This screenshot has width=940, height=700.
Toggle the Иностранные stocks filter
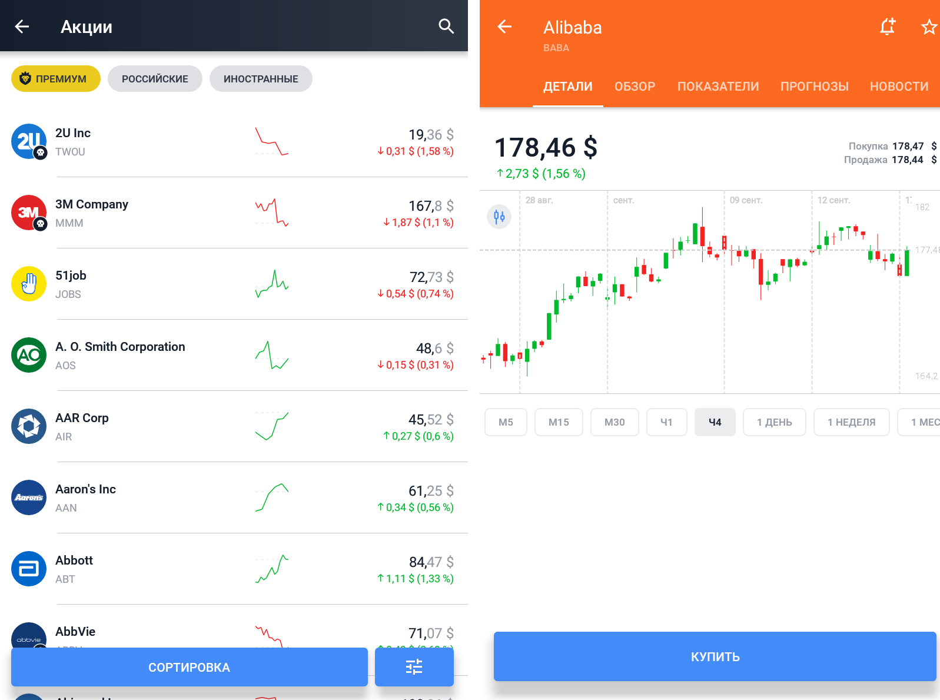261,79
